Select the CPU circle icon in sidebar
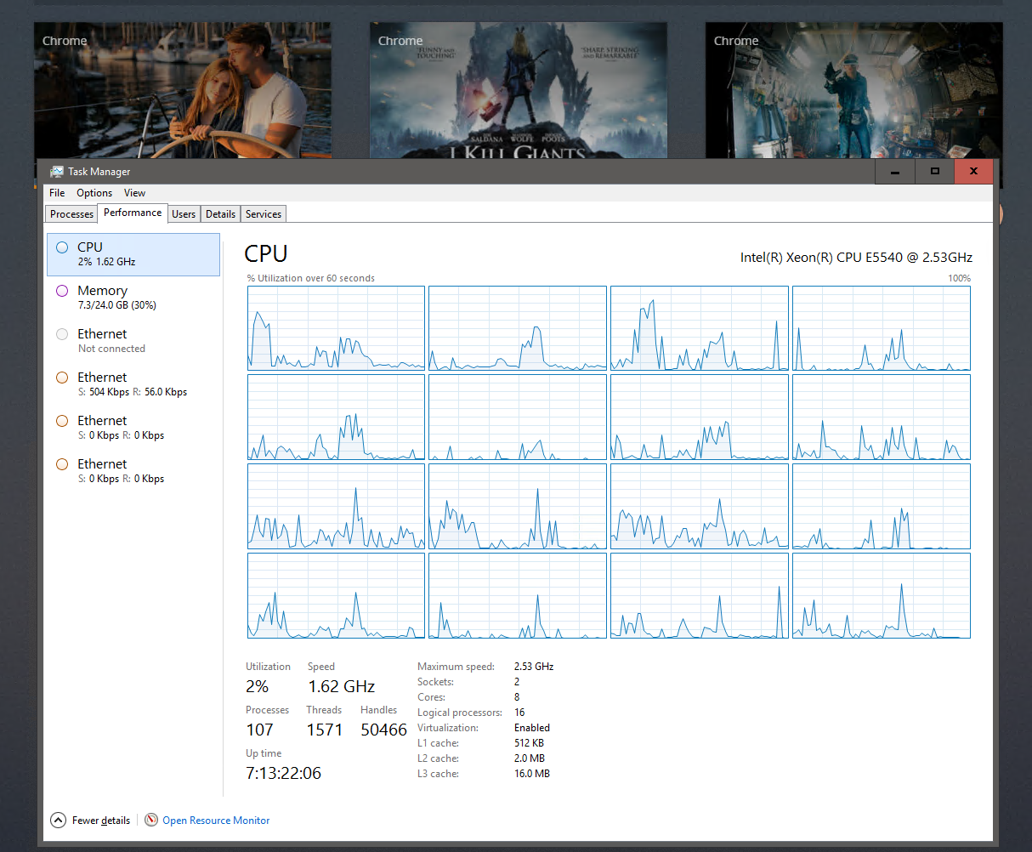Viewport: 1032px width, 852px height. (62, 247)
